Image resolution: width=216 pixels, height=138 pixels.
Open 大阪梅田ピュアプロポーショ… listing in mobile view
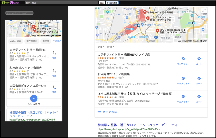[x=29, y=86]
